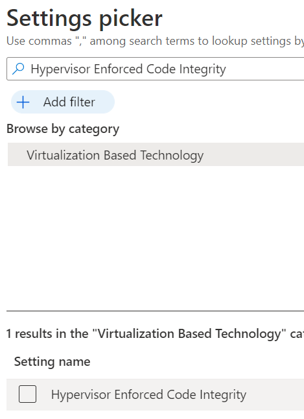Image resolution: width=304 pixels, height=419 pixels.
Task: Click the results count summary text
Action: click(x=155, y=334)
